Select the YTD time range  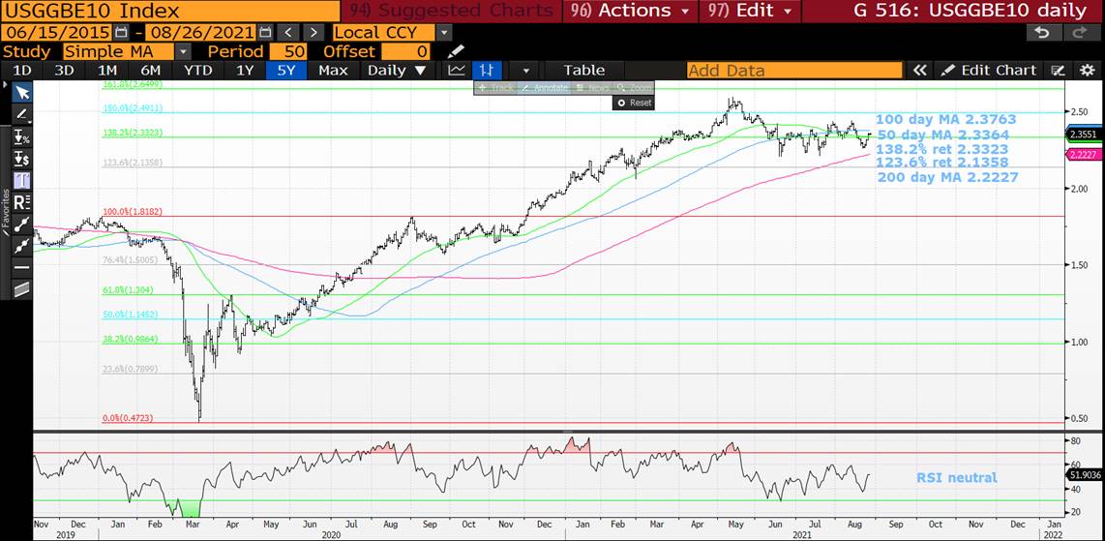(198, 70)
